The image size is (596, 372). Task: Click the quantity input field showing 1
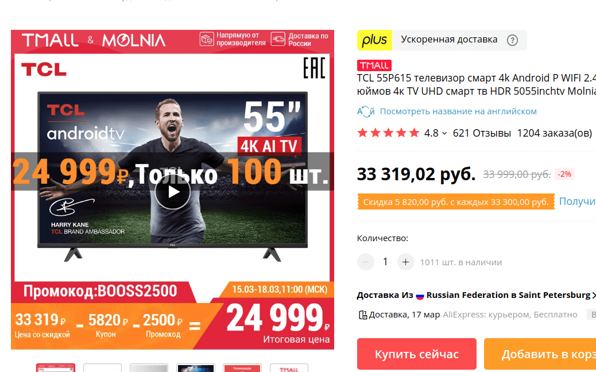click(x=385, y=262)
